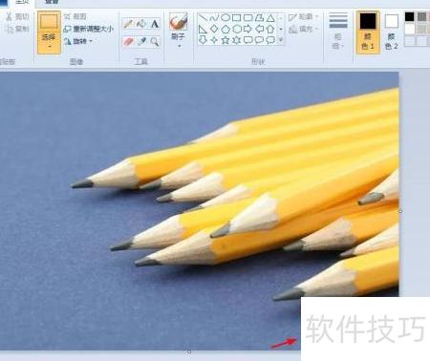Screen dimensions: 430x361
Task: Choose the five-point star shape
Action: (x=226, y=40)
